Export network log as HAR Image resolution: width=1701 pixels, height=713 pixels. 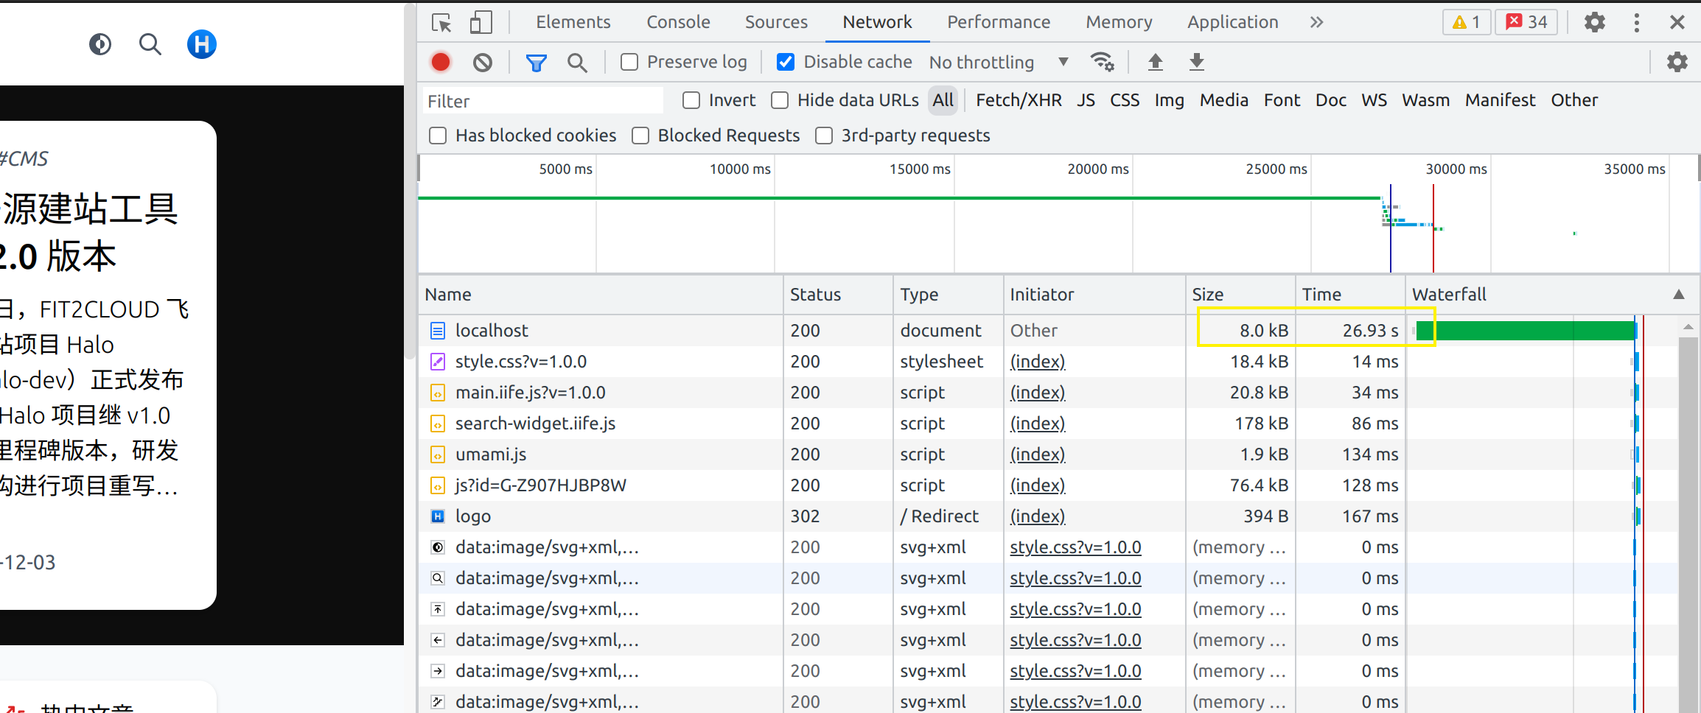click(1196, 62)
